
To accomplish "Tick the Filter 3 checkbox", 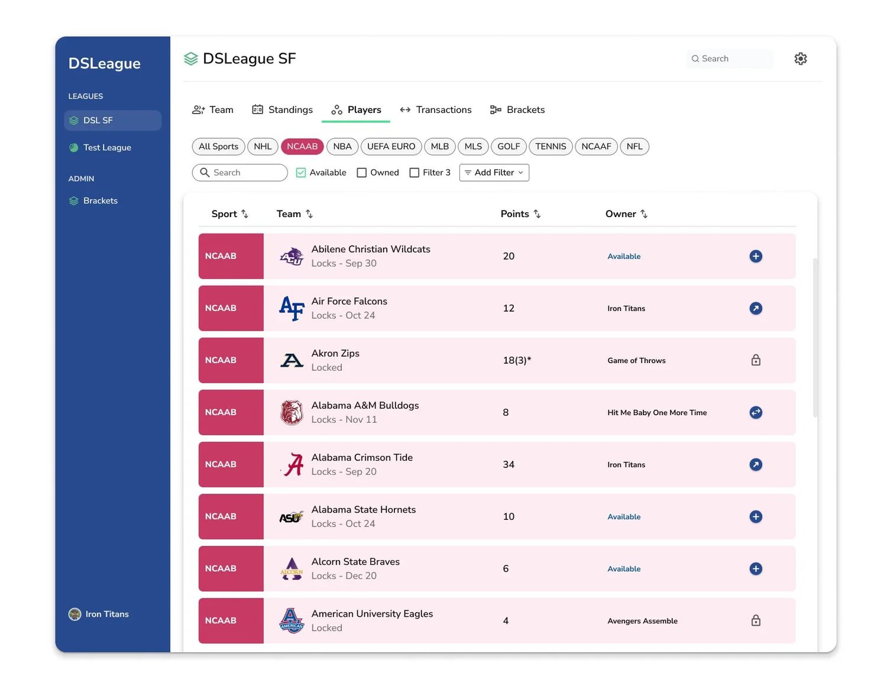I will 415,173.
